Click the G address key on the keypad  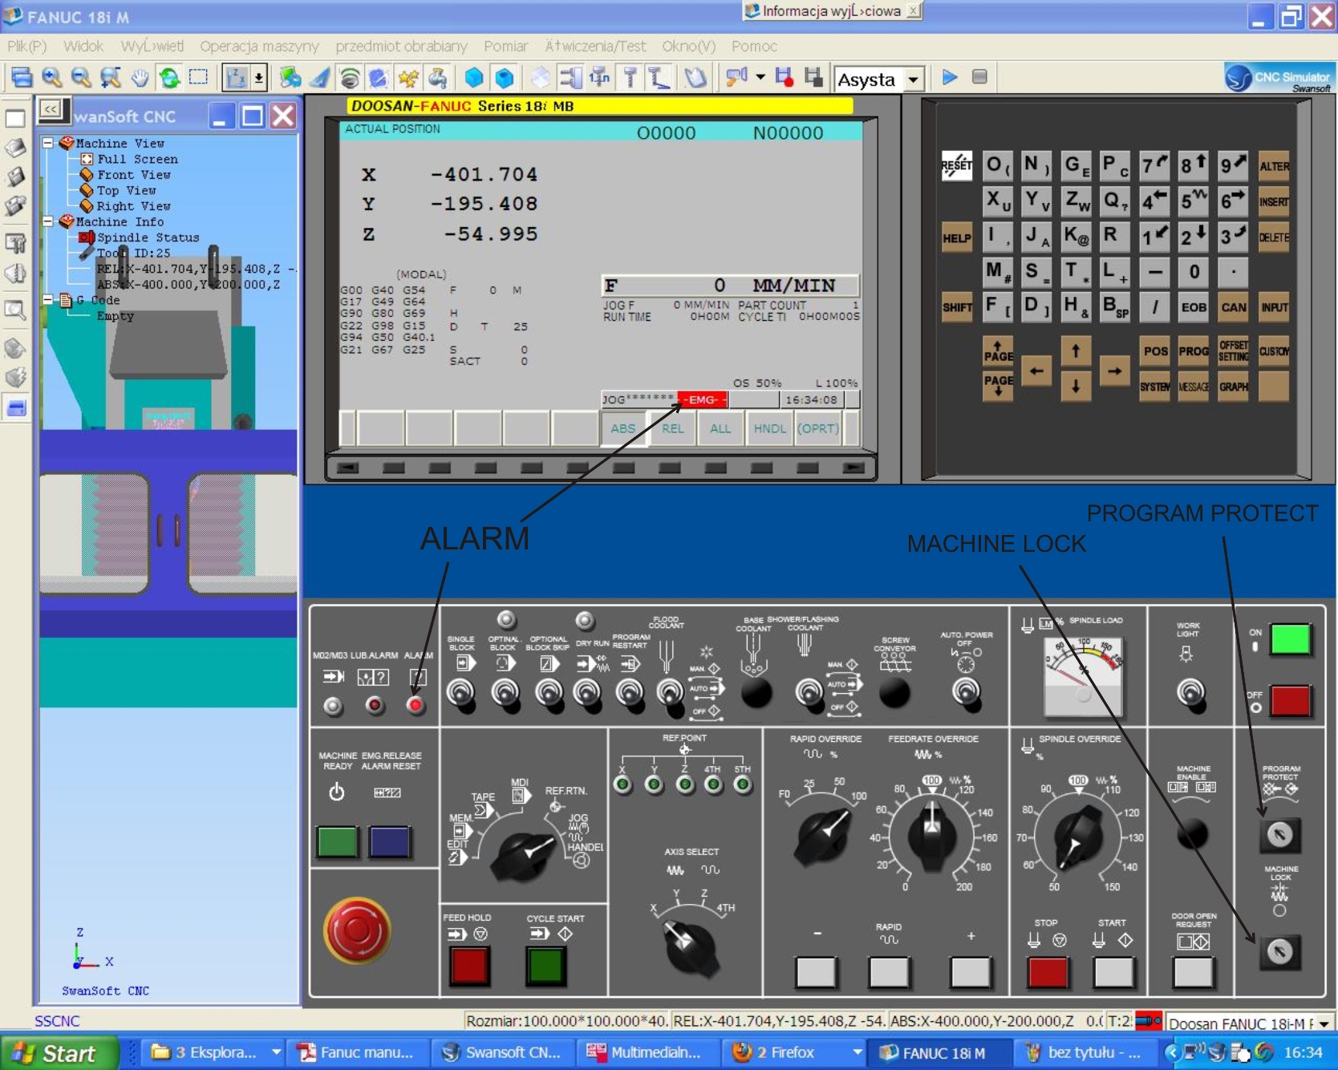click(1075, 166)
